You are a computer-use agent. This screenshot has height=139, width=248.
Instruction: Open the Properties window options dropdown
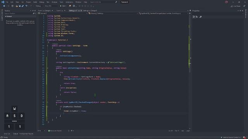pos(238,11)
